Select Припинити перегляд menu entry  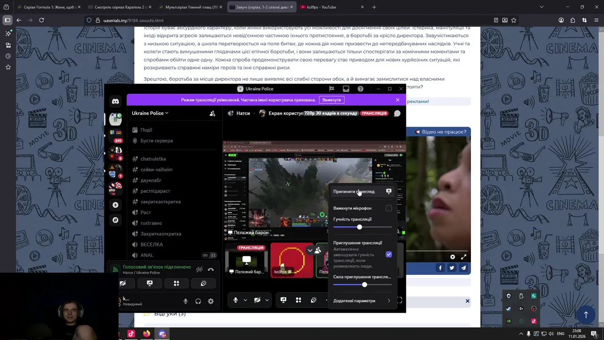362,191
